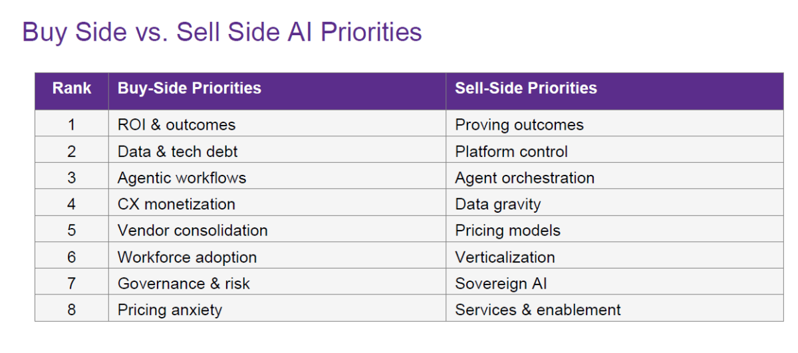798x353 pixels.
Task: Click the "Pricing models" cell
Action: (x=508, y=231)
